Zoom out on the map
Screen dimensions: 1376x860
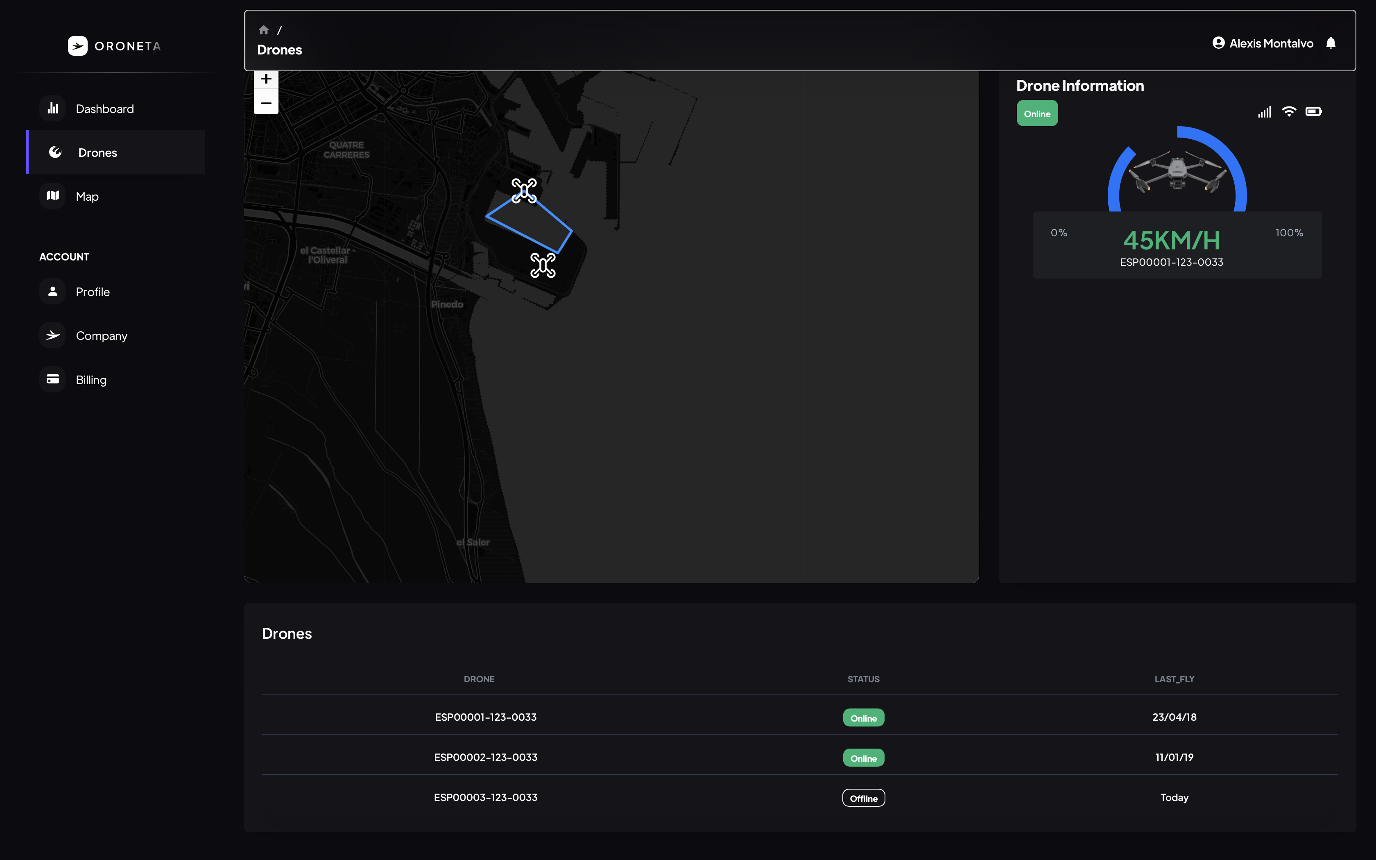[265, 103]
